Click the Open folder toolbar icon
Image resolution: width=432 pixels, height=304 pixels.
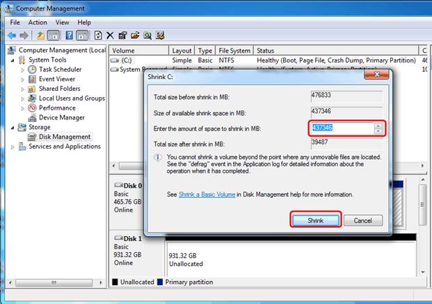click(135, 35)
